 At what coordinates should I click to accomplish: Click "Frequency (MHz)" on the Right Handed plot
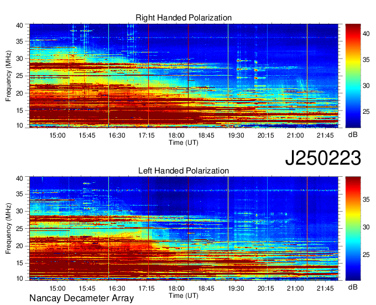[x=8, y=76]
